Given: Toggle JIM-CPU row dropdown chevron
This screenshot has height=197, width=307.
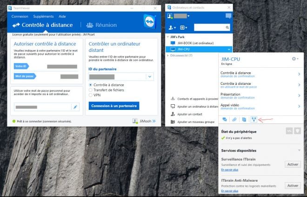Looking at the screenshot, I should [229, 49].
